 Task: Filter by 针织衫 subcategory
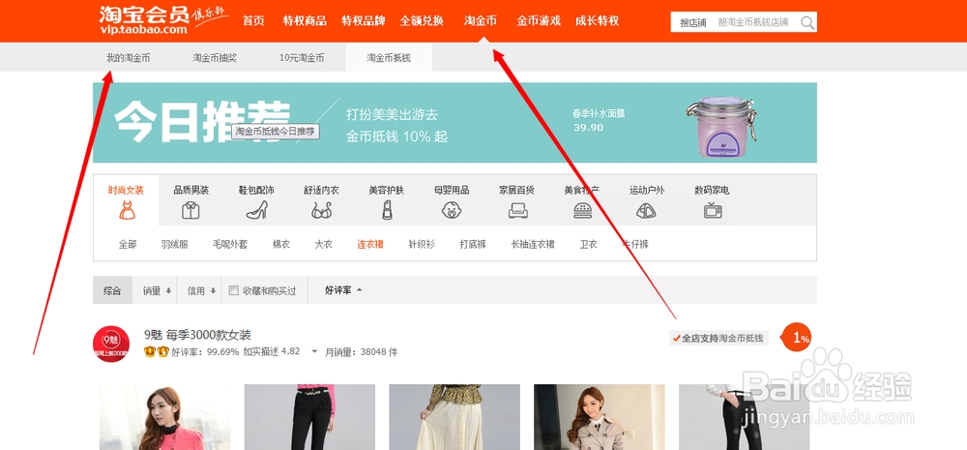(422, 245)
